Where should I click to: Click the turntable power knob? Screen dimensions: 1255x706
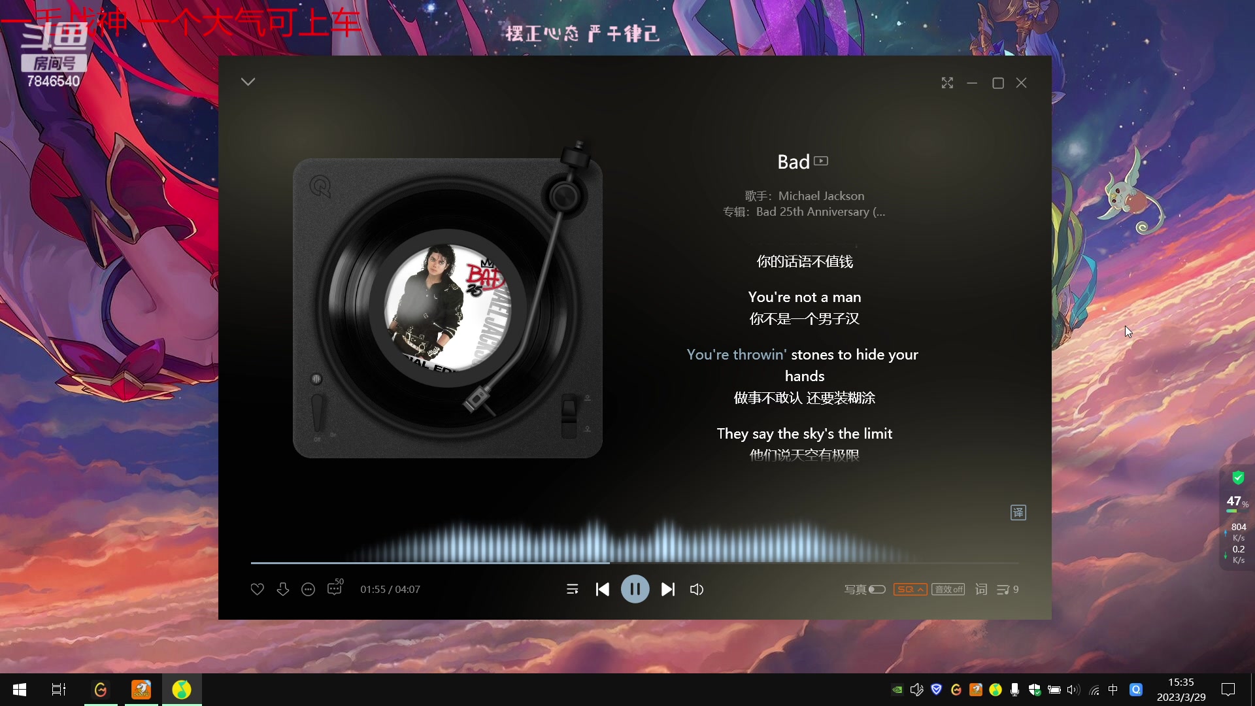tap(316, 379)
